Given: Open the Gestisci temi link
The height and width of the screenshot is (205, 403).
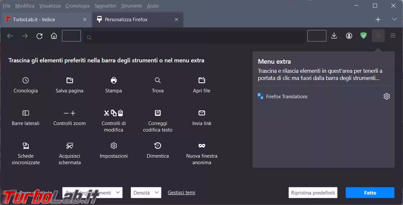Looking at the screenshot, I should (181, 193).
